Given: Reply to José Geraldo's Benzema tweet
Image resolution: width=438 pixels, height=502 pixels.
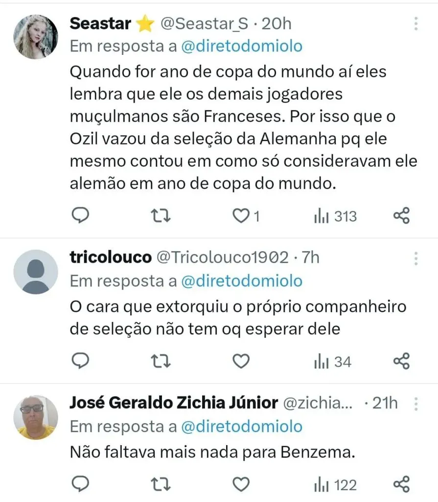Looking at the screenshot, I should [x=80, y=484].
